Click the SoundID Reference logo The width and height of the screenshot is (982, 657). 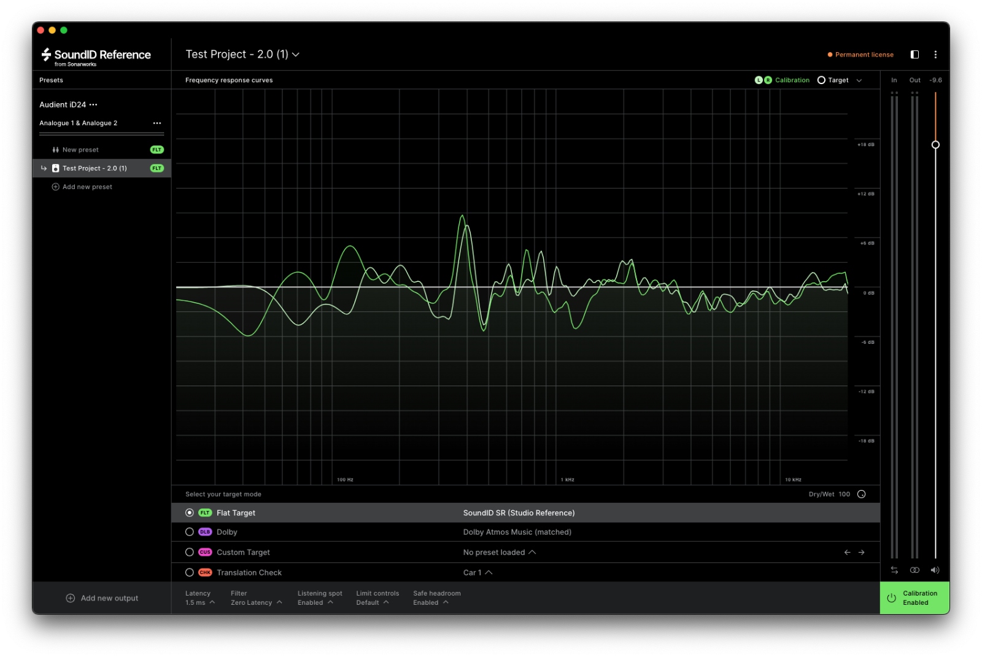click(95, 55)
